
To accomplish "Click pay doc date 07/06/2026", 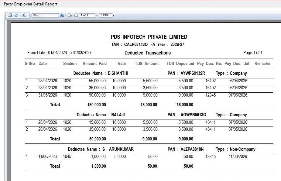I will [x=238, y=95].
